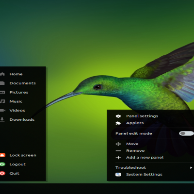Click the Documents folder icon
Image resolution: width=194 pixels, height=194 pixels.
[2, 83]
